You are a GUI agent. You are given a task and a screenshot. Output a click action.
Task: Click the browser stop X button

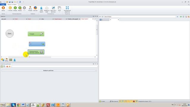tap(102, 17)
